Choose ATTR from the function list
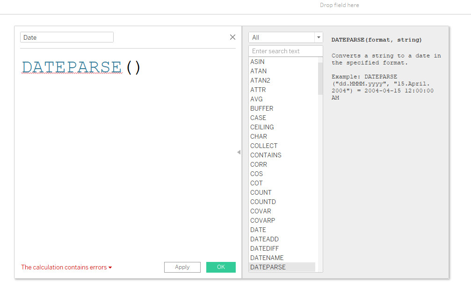Viewport: 471px width, 296px height. tap(258, 90)
